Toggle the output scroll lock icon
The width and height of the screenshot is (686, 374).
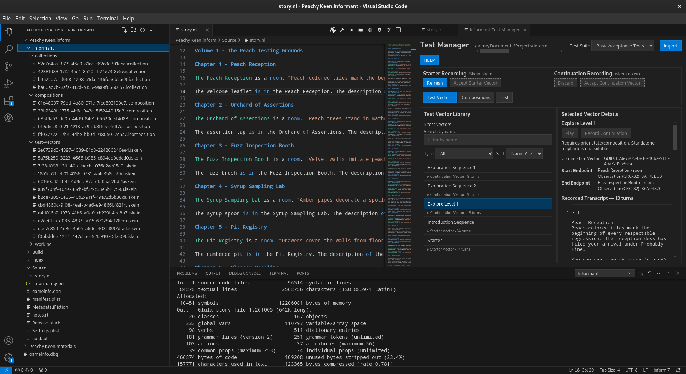[650, 273]
